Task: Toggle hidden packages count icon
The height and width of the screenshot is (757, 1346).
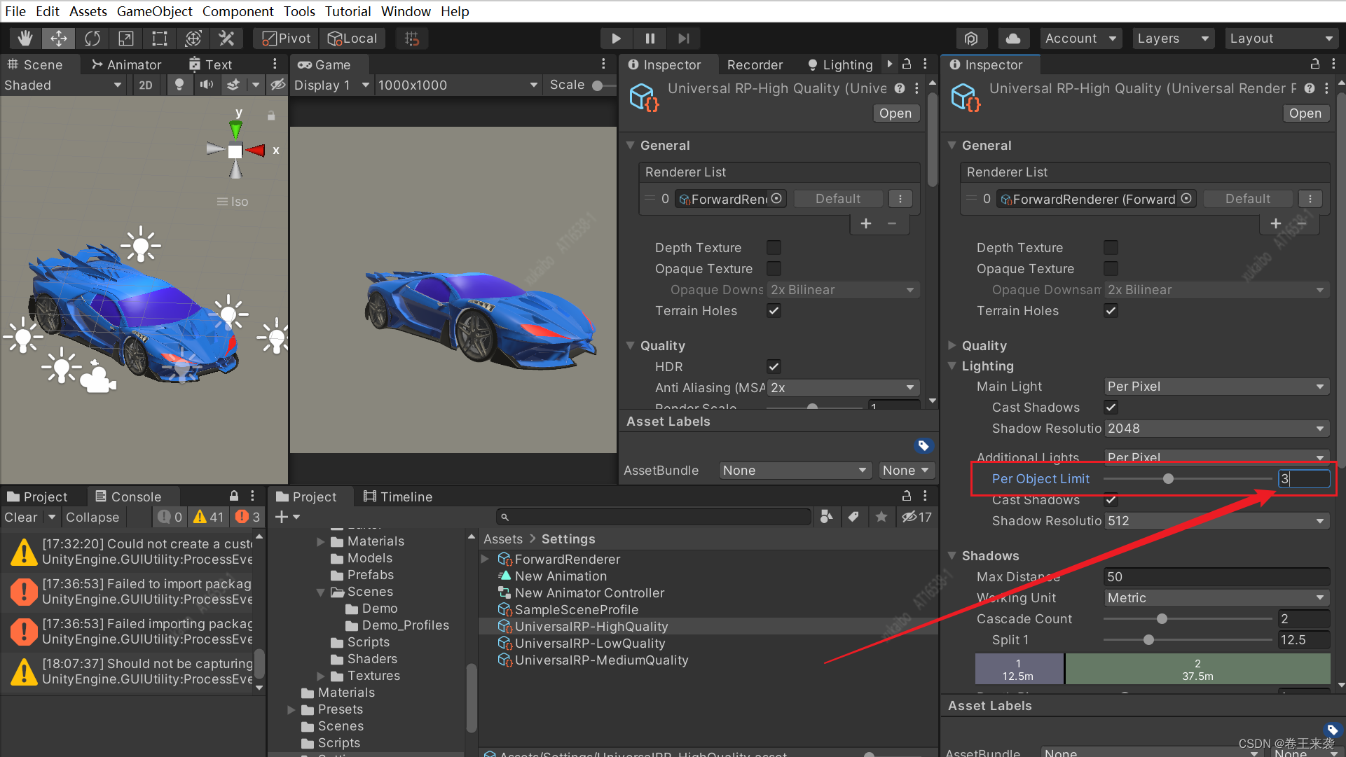Action: click(x=916, y=517)
